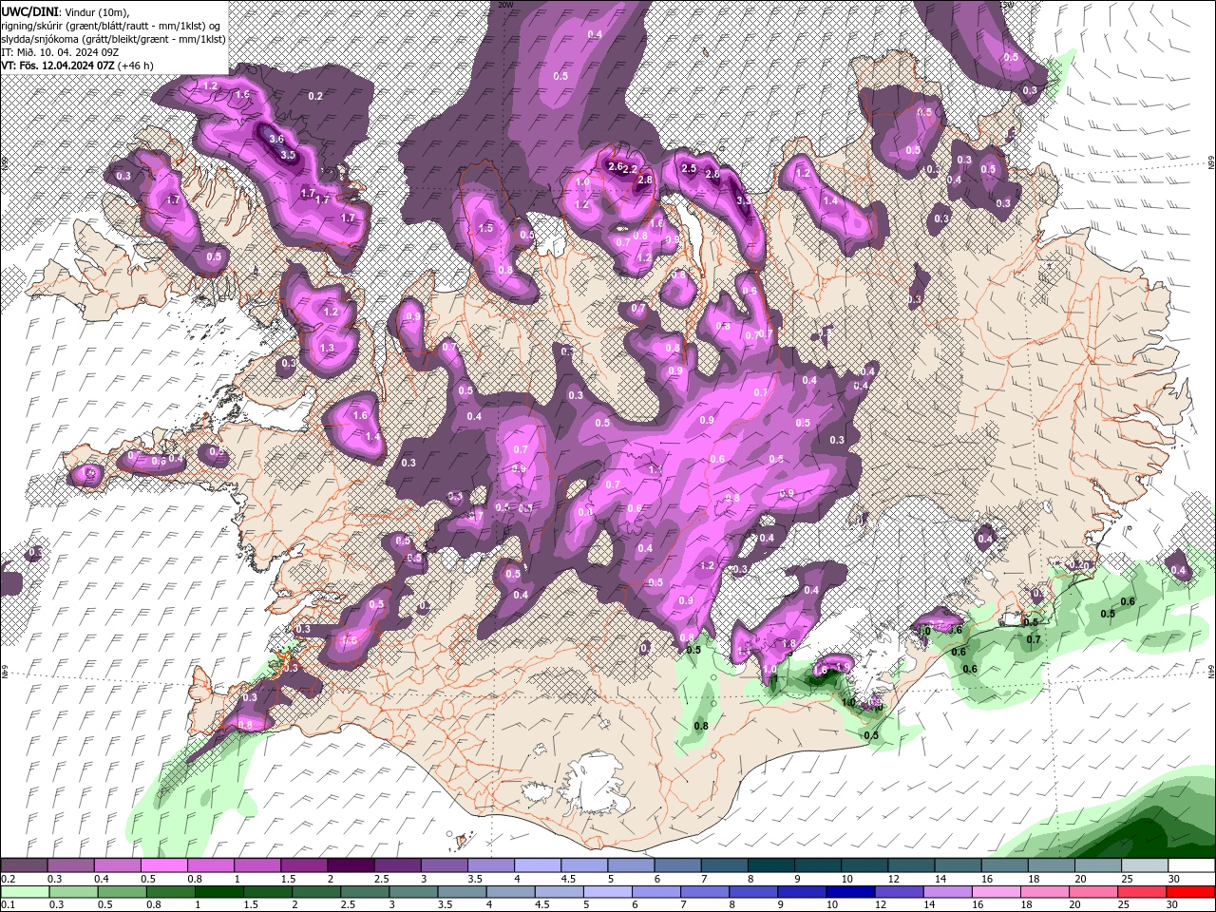Viewport: 1216px width, 912px height.
Task: Click the 2.6 snowfall value on the map
Action: pos(615,167)
